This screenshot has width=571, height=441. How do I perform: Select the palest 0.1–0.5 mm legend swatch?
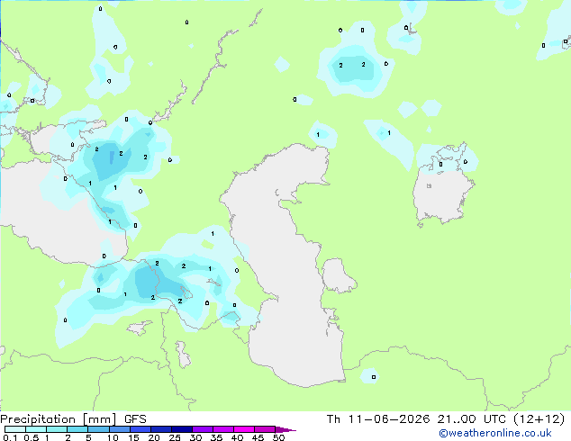pyautogui.click(x=15, y=429)
